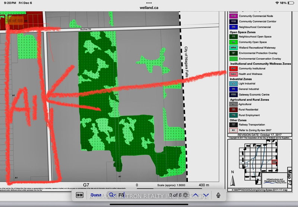Tap the welland.ca address bar
The height and width of the screenshot is (207, 298).
tap(149, 7)
